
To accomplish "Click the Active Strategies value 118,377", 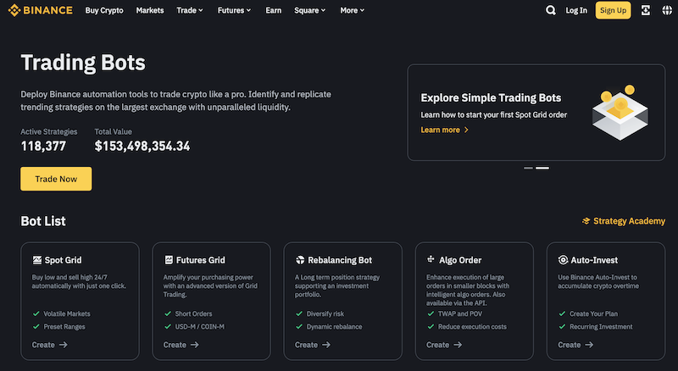I will coord(43,147).
